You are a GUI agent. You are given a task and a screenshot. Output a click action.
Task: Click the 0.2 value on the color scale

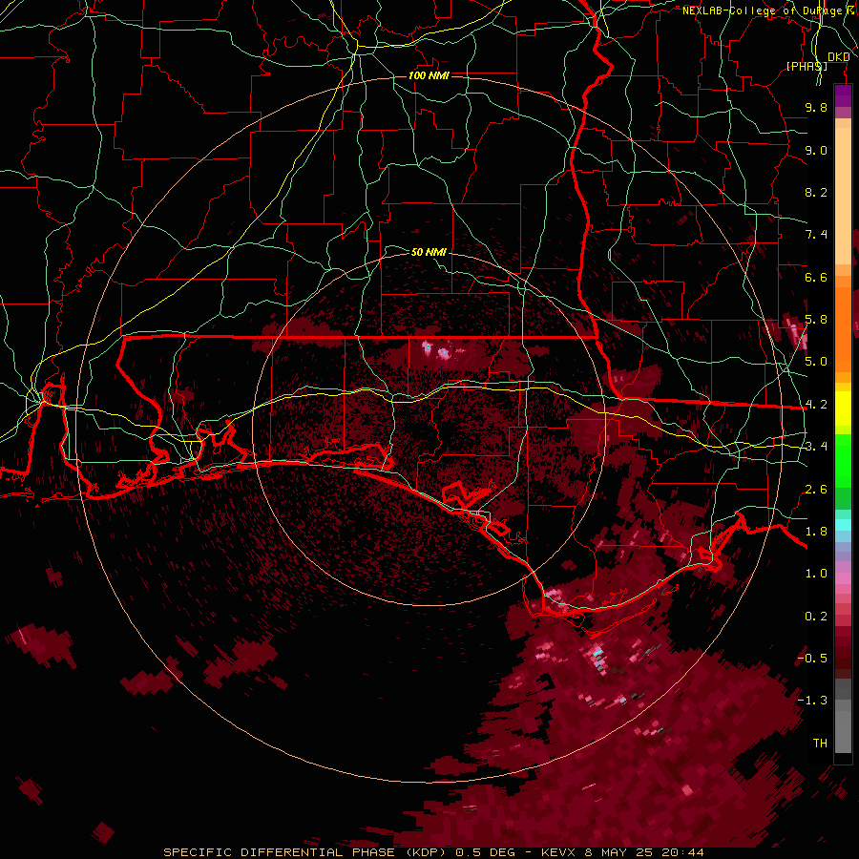click(816, 617)
